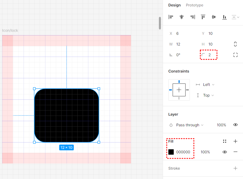The image size is (243, 179).
Task: Click the top-right resize handle
Action: point(99,89)
